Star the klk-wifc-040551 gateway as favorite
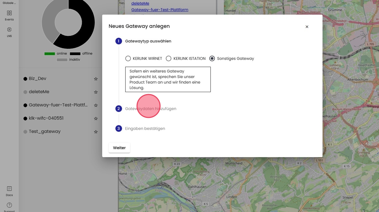This screenshot has height=212, width=379. coord(96,119)
